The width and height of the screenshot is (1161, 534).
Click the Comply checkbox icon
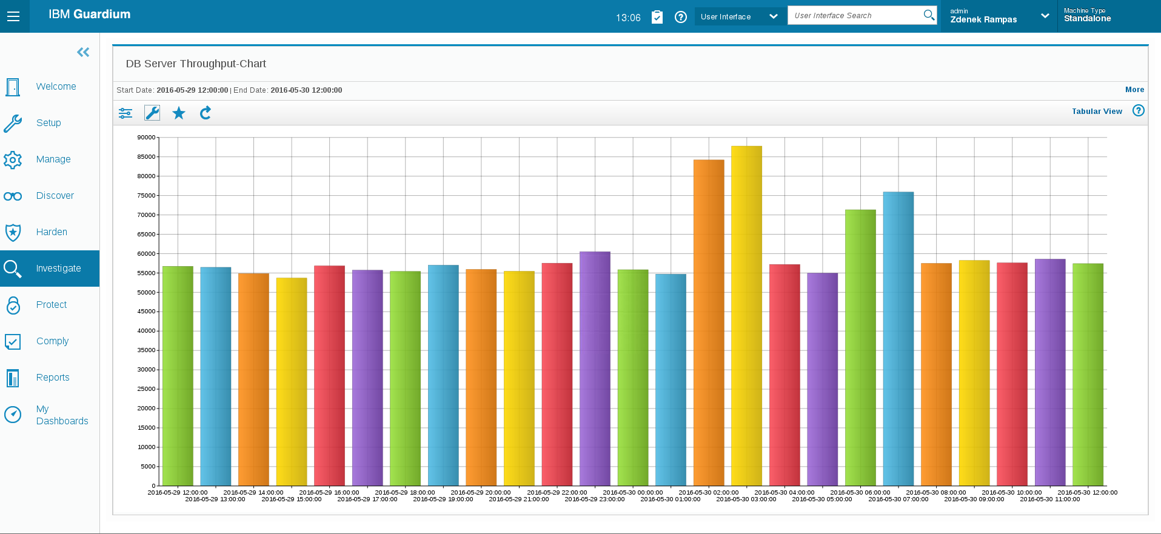[13, 341]
